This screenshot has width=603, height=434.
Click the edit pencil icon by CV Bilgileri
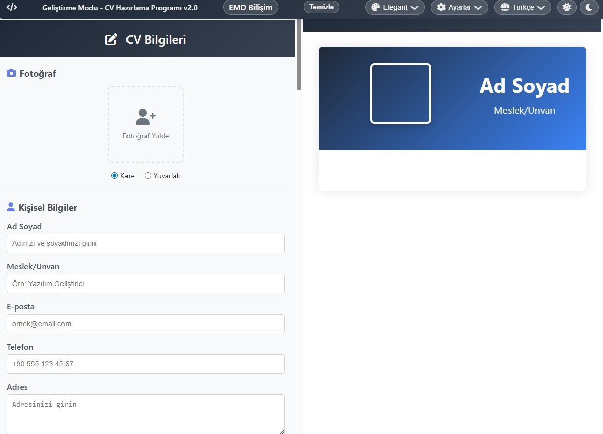tap(111, 40)
